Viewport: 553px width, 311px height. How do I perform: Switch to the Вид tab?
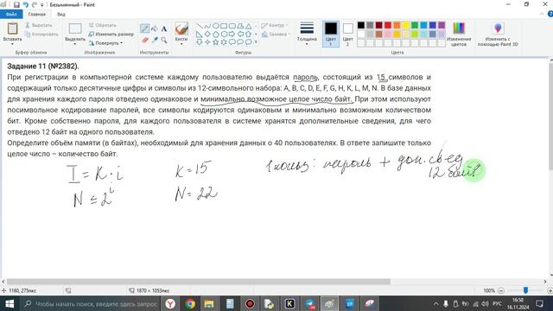(61, 15)
